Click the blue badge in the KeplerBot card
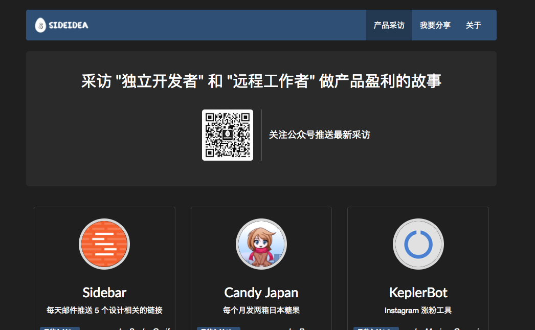The height and width of the screenshot is (330, 535). click(376, 328)
